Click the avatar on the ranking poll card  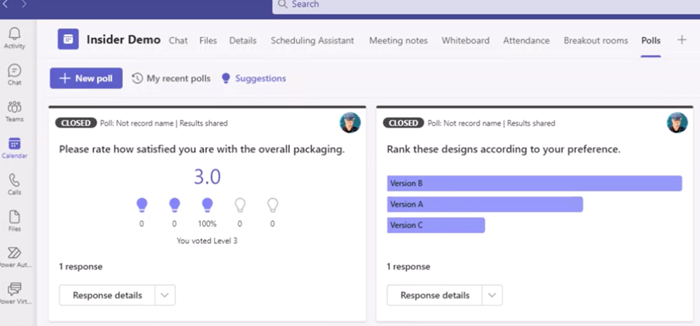678,122
